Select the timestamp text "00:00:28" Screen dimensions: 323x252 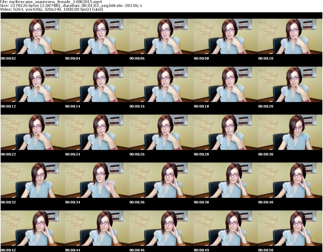coord(201,154)
